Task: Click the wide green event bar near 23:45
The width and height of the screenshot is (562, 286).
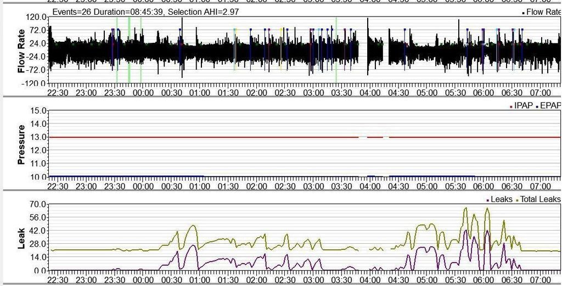Action: (x=129, y=49)
